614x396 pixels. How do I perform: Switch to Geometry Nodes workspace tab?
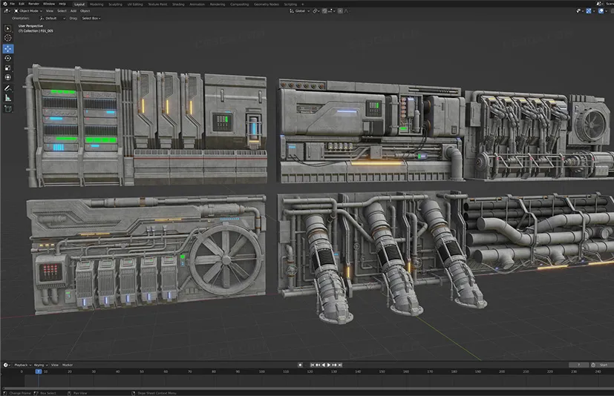(267, 4)
